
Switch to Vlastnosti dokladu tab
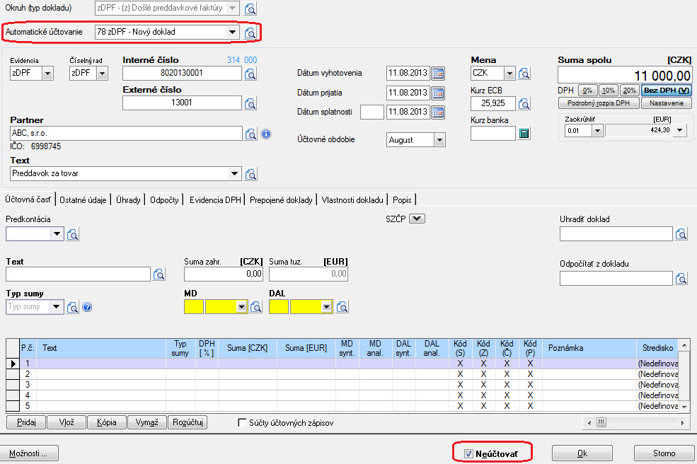(x=352, y=200)
